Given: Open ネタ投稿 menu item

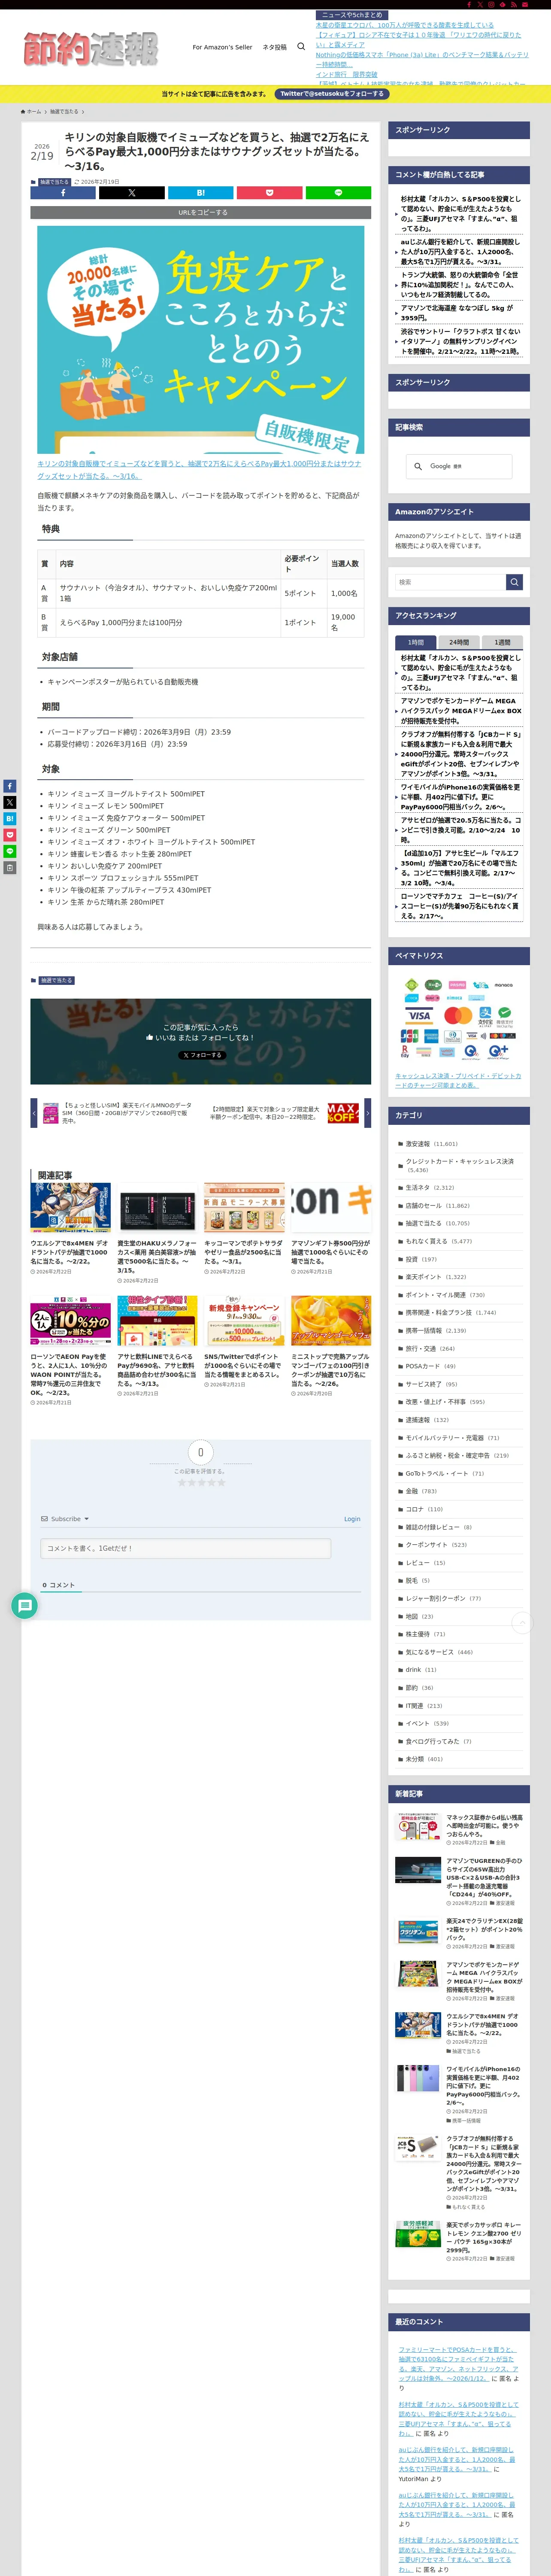Looking at the screenshot, I should (274, 47).
